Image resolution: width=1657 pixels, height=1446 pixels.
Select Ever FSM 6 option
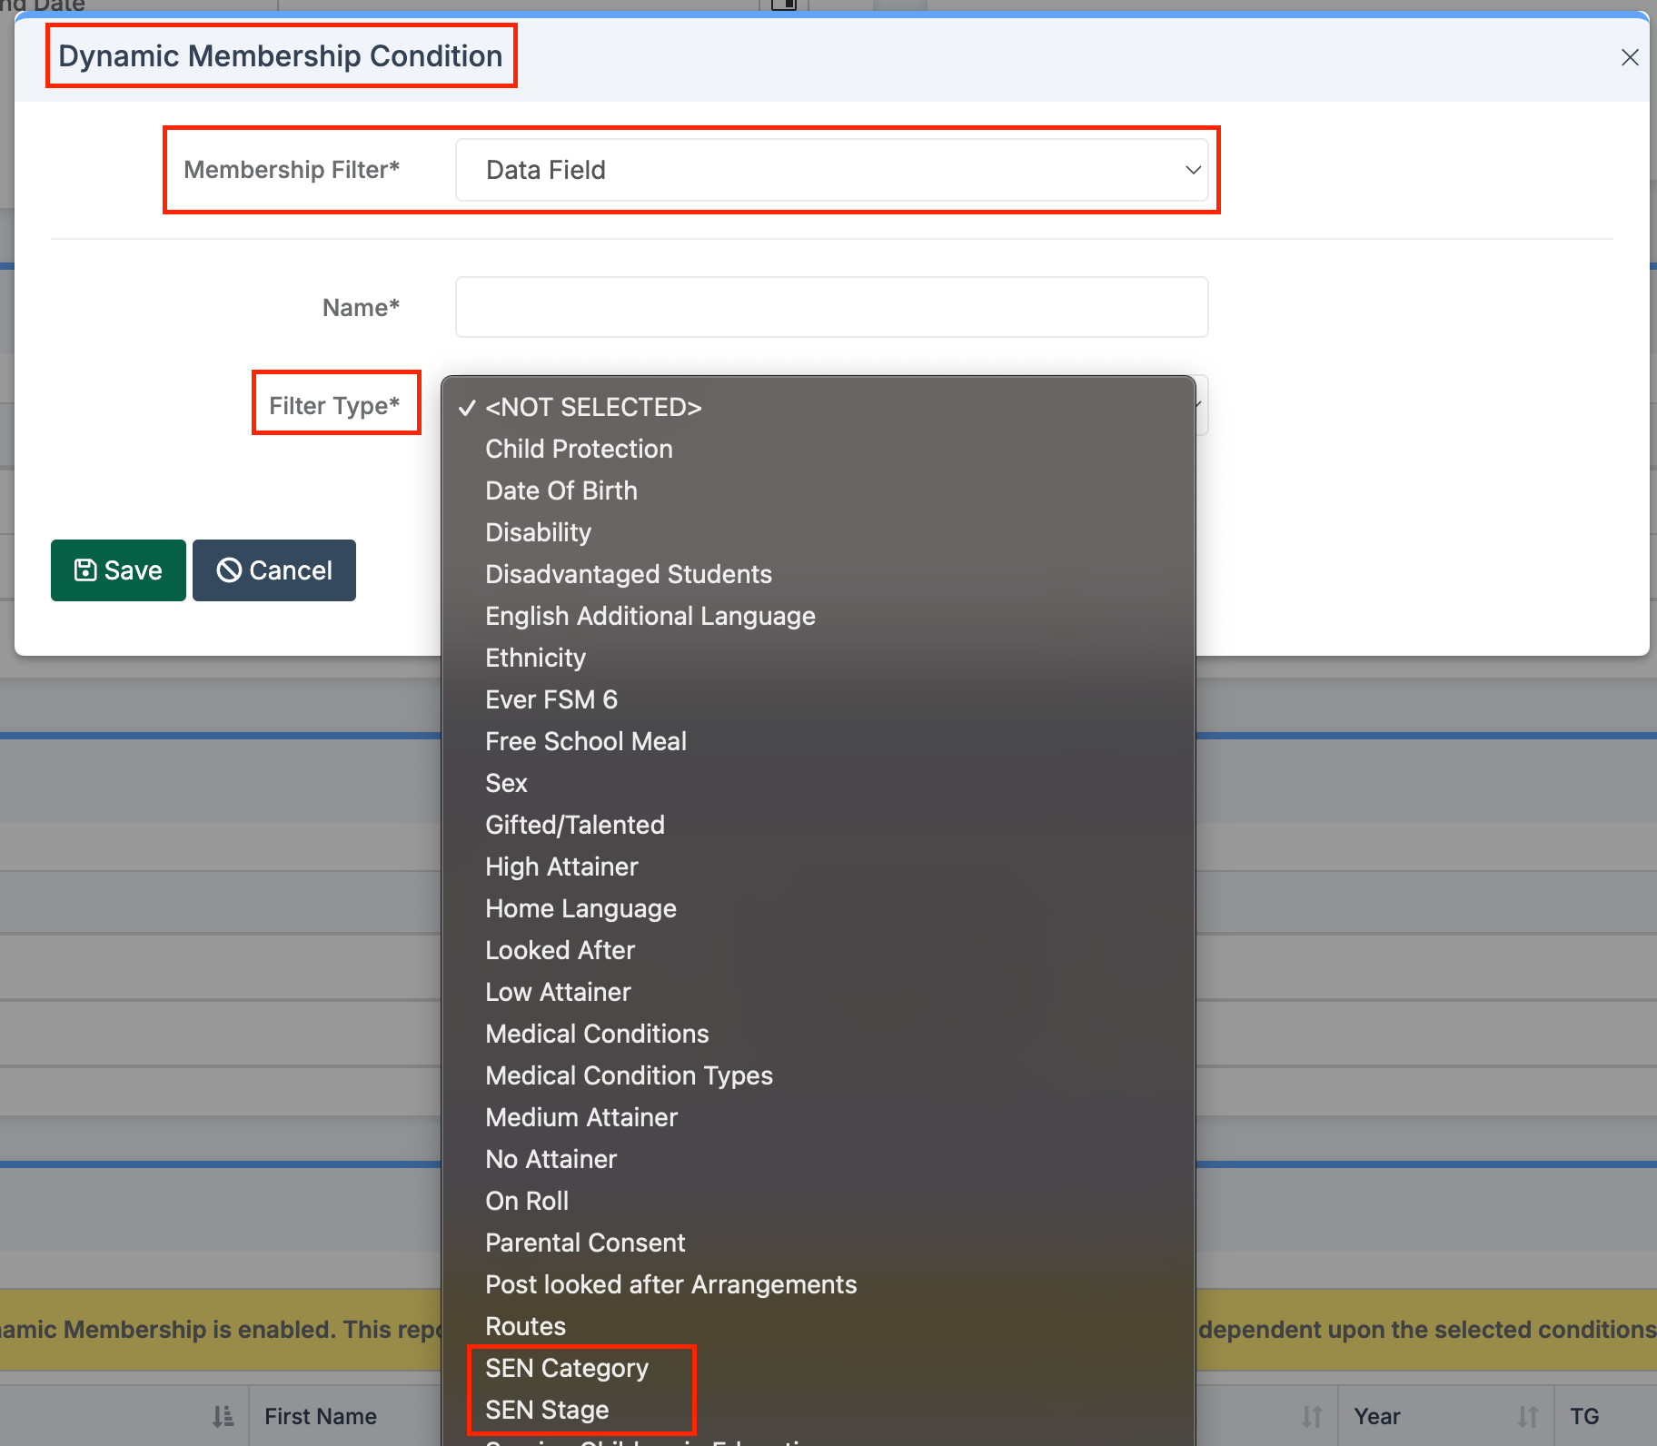(x=551, y=699)
